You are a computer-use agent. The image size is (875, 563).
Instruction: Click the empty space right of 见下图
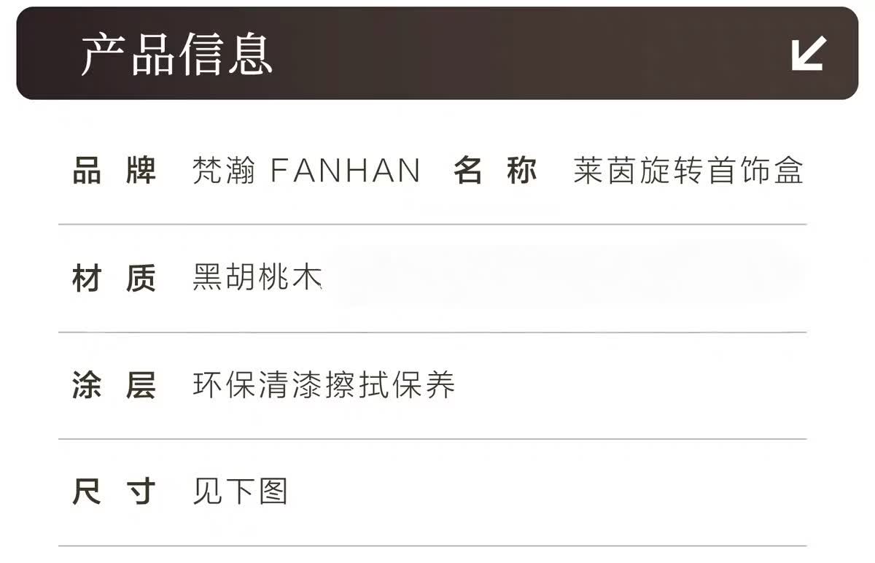547,492
